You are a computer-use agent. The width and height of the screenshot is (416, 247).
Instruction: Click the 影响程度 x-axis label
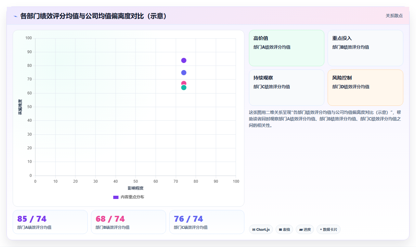[x=136, y=188]
